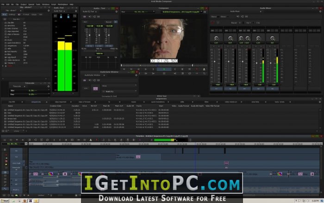Toggle the V2 track selector in the timeline
This screenshot has width=324, height=203.
[x=16, y=157]
